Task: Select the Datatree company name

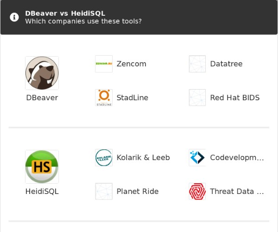Action: pyautogui.click(x=226, y=64)
